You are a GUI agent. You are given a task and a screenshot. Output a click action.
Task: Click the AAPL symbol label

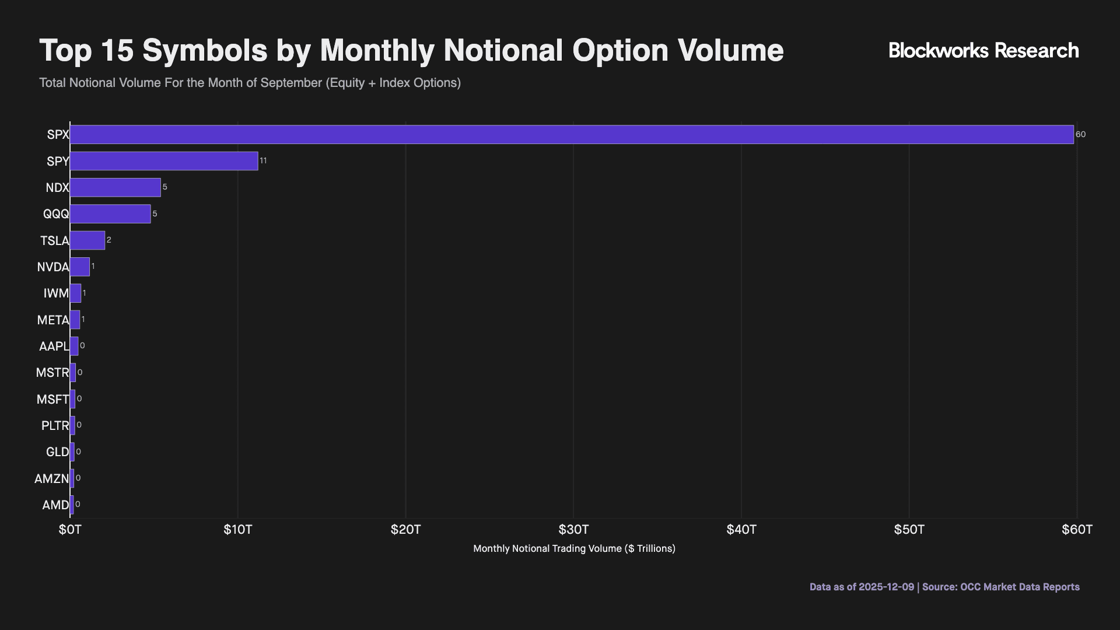click(54, 346)
